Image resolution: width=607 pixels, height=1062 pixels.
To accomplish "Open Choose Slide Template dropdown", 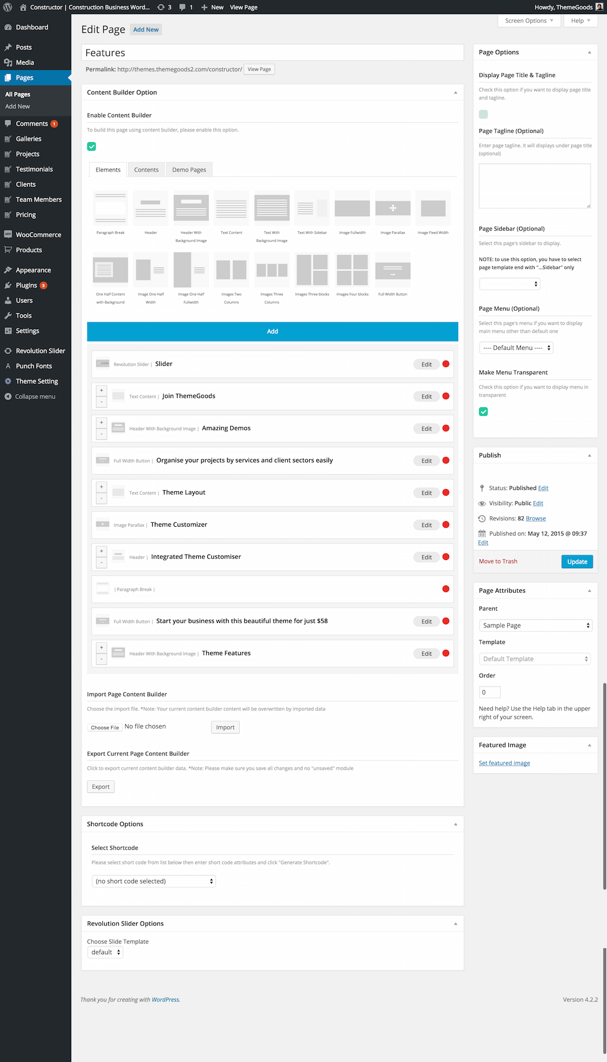I will click(105, 952).
